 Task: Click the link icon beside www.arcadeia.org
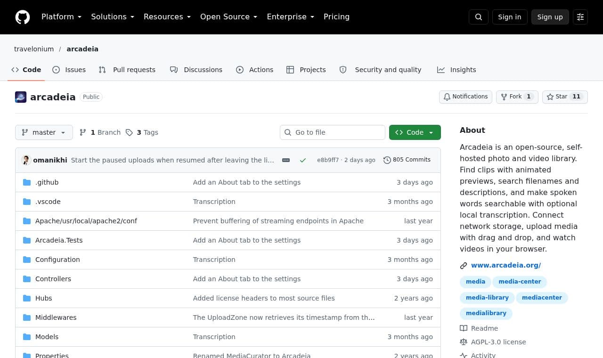tap(464, 266)
